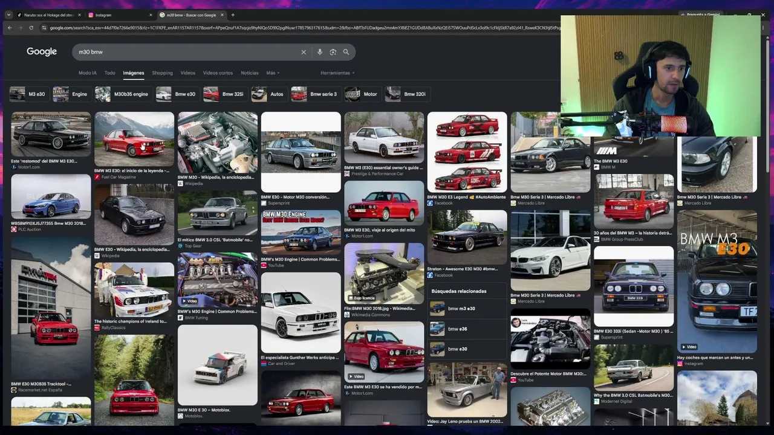Close the Instagram browser tab

tap(151, 15)
